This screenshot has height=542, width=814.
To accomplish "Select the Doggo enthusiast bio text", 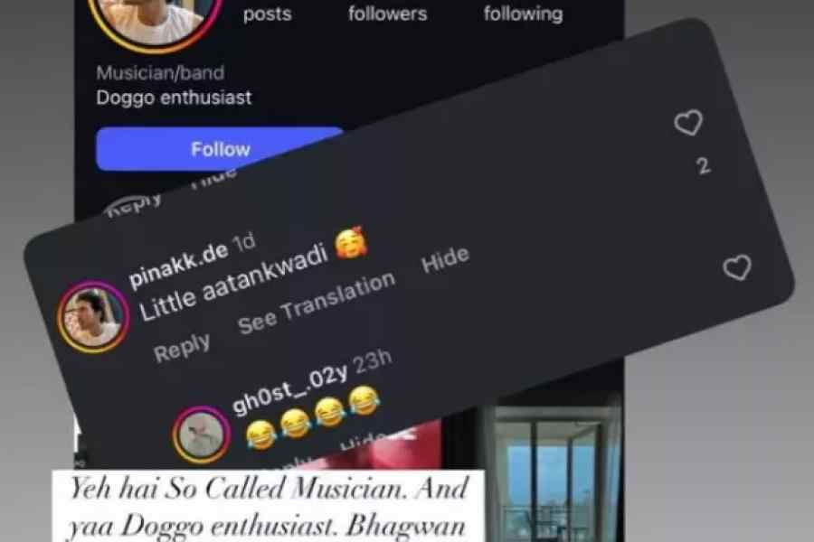I will click(x=174, y=98).
